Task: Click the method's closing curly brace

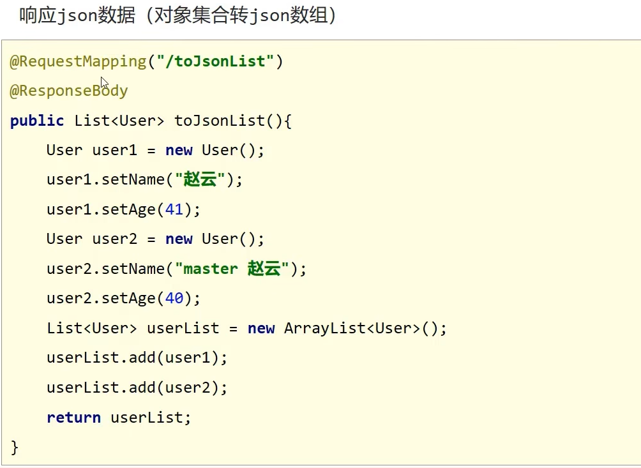Action: (15, 447)
